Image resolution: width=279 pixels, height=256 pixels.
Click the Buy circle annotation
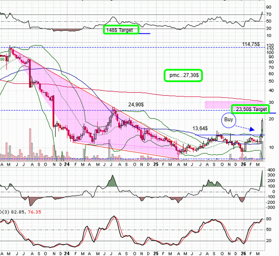coord(228,120)
